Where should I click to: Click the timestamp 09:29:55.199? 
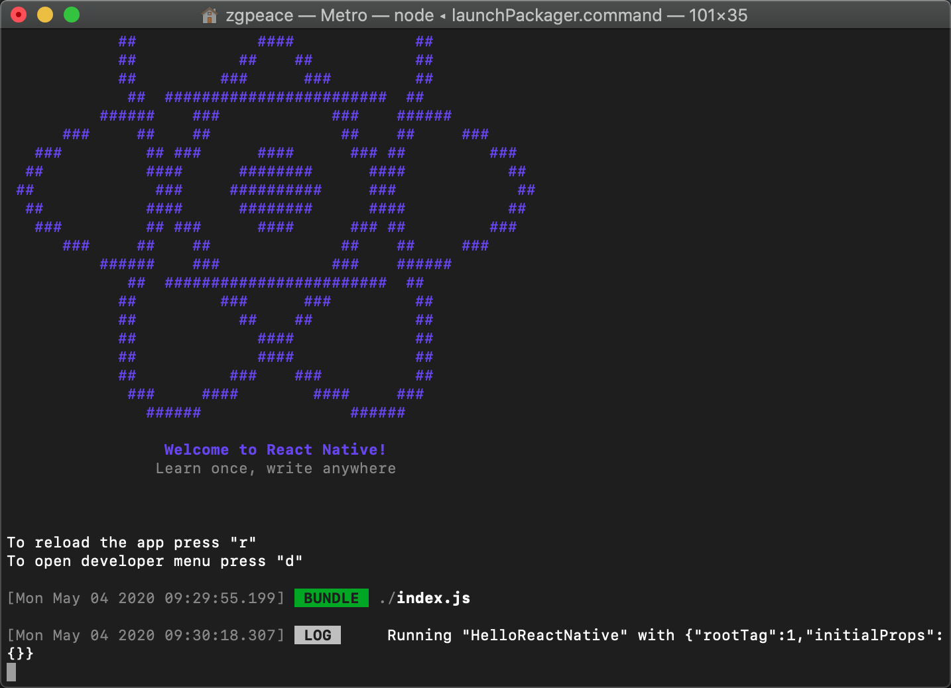[x=220, y=598]
